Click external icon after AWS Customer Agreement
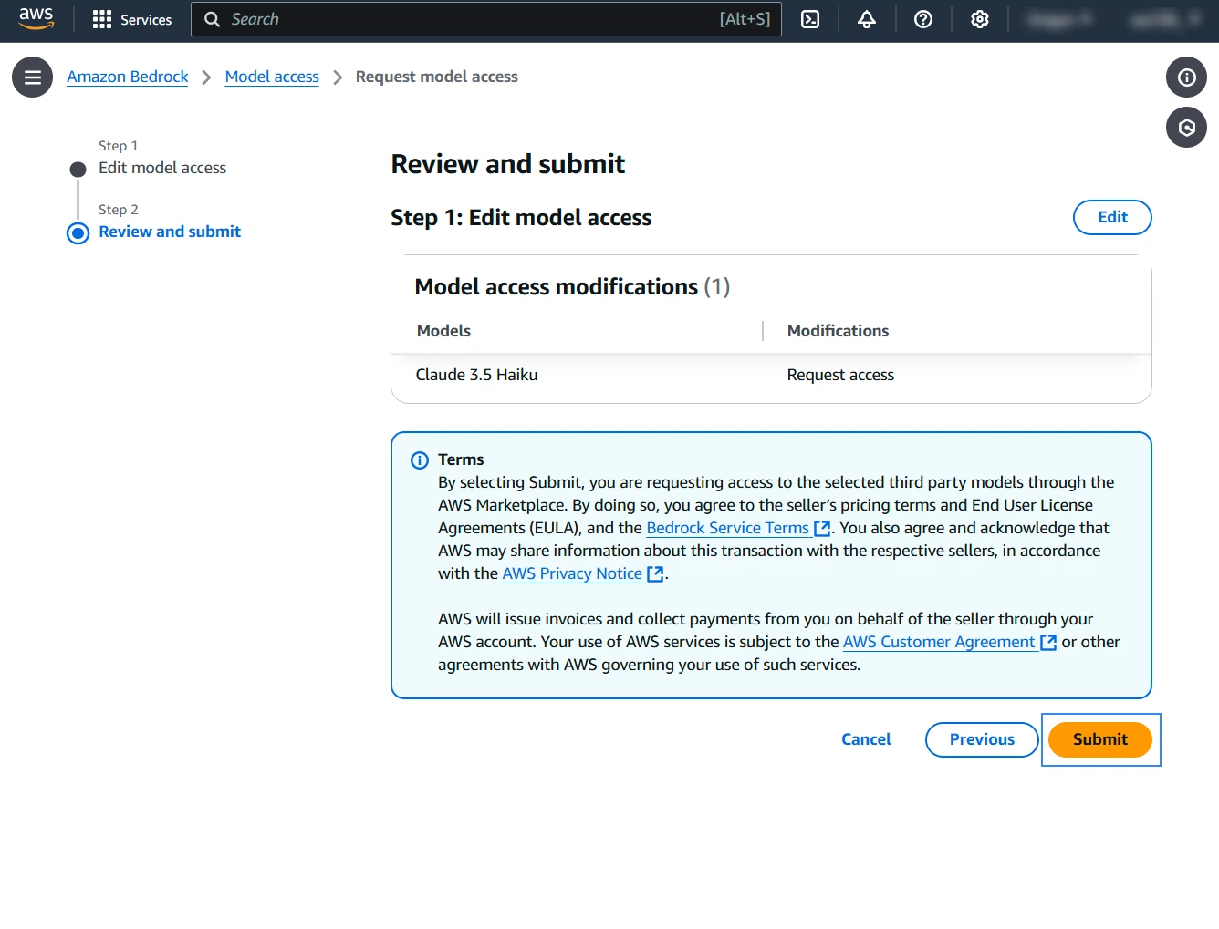Image resolution: width=1219 pixels, height=929 pixels. [1048, 642]
